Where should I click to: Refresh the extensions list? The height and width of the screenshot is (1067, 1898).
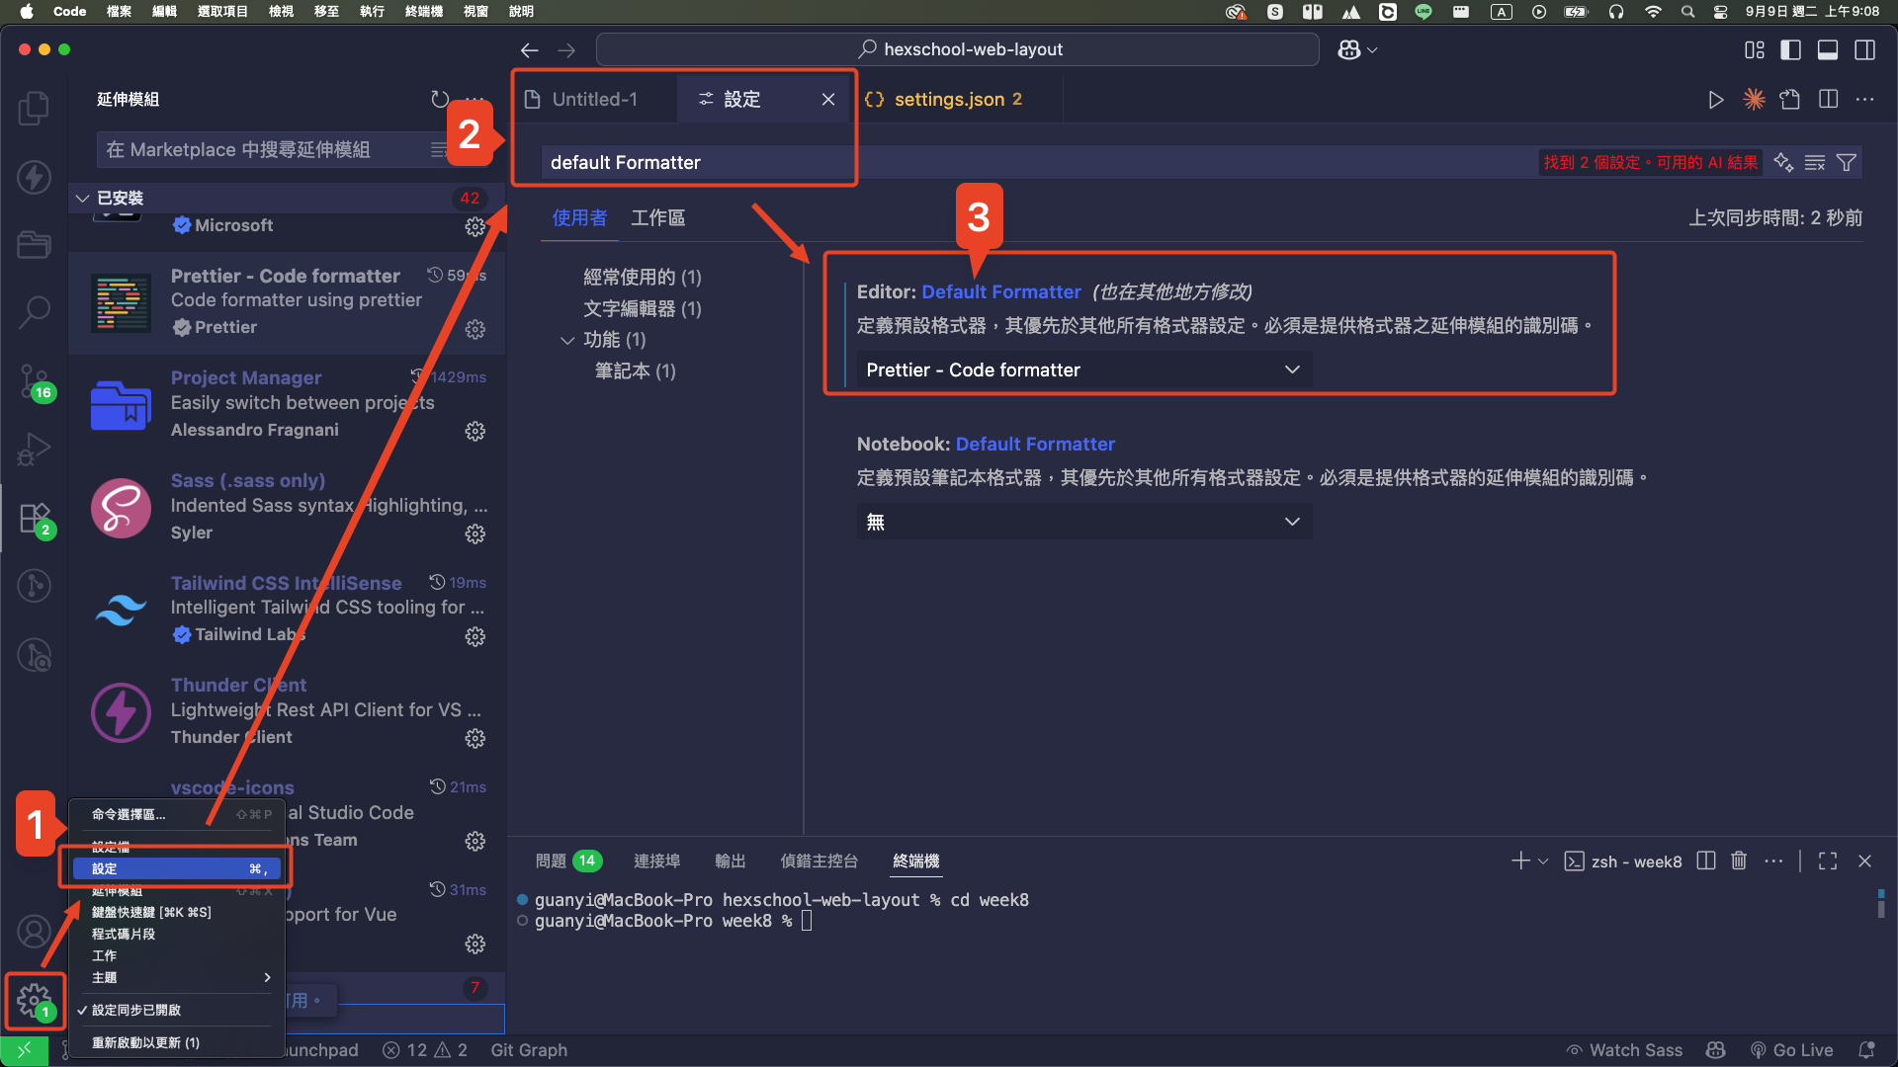[x=440, y=99]
